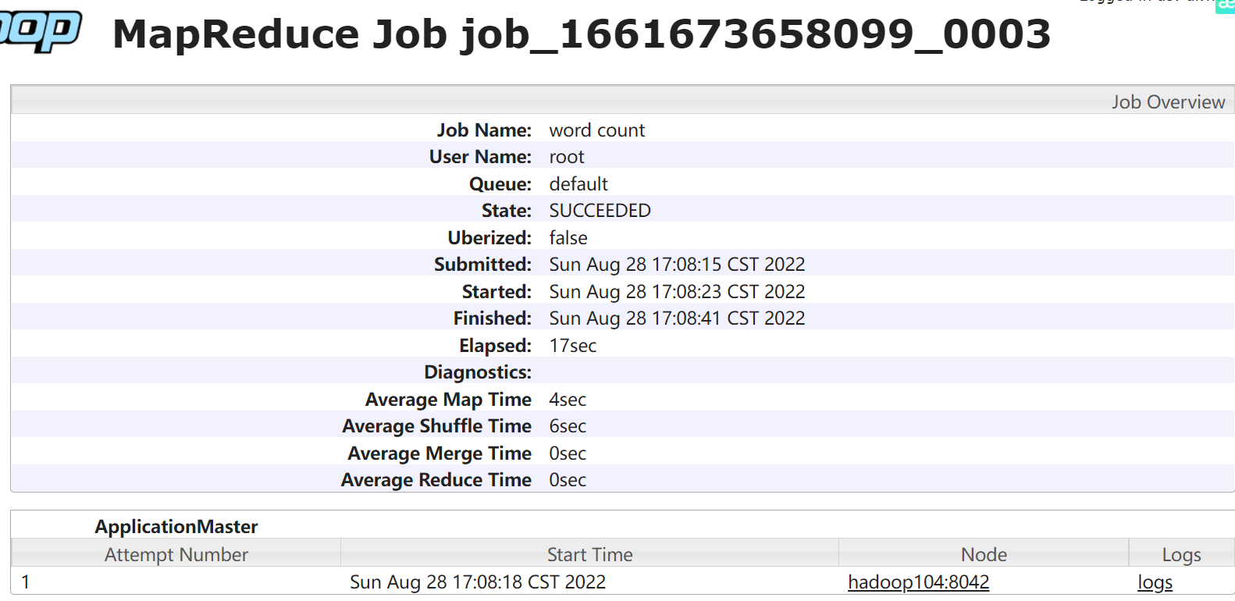Select the Uberized 'false' value
This screenshot has height=601, width=1235.
[x=568, y=238]
